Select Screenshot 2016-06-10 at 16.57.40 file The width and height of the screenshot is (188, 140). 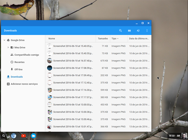tap(98, 61)
